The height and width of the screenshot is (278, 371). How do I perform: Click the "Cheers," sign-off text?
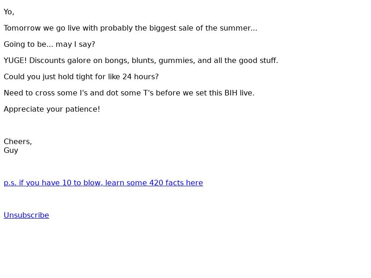(x=18, y=142)
